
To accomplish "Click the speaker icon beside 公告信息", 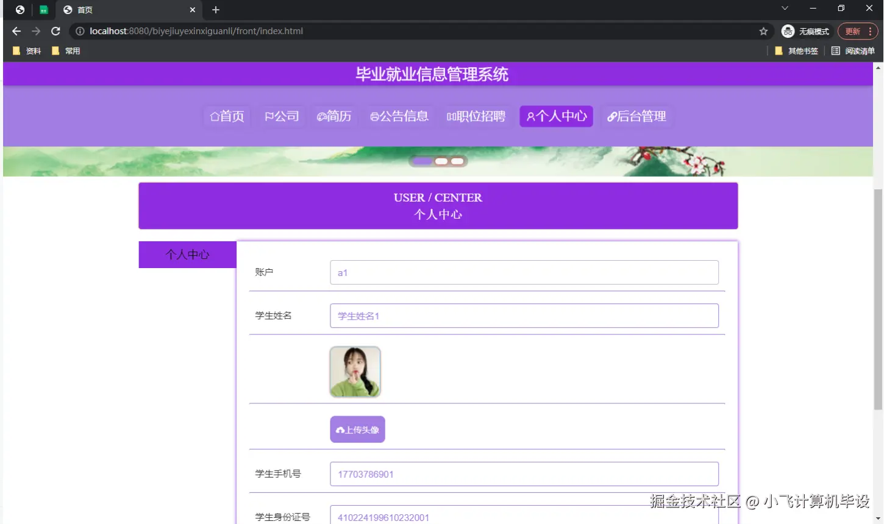I will coord(375,116).
